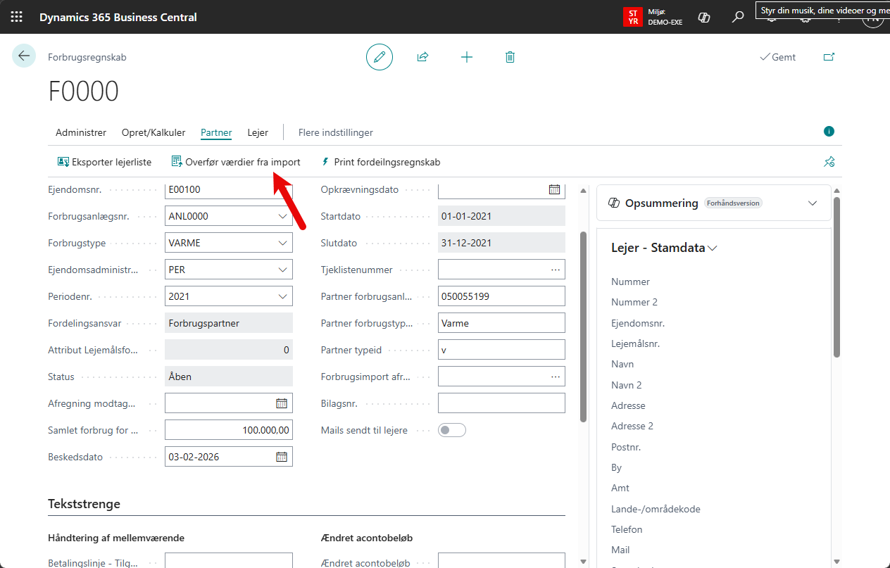Click the Bilagsnr. input field
The height and width of the screenshot is (568, 890).
pyautogui.click(x=501, y=403)
